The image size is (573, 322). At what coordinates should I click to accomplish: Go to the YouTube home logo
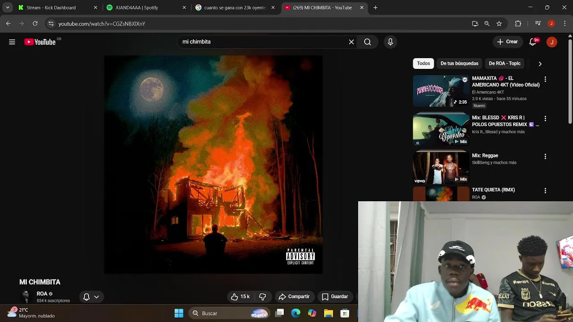pos(40,42)
